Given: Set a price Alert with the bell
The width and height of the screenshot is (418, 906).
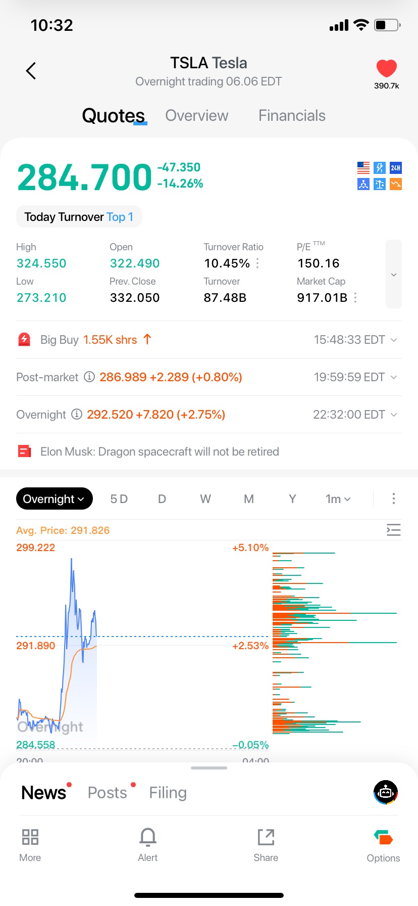Looking at the screenshot, I should point(148,845).
